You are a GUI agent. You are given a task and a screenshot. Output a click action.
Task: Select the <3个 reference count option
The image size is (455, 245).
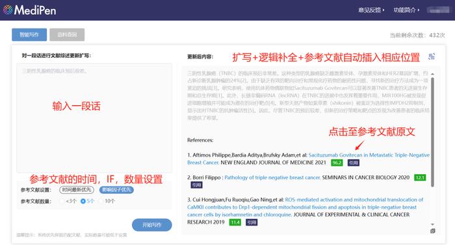pyautogui.click(x=62, y=201)
